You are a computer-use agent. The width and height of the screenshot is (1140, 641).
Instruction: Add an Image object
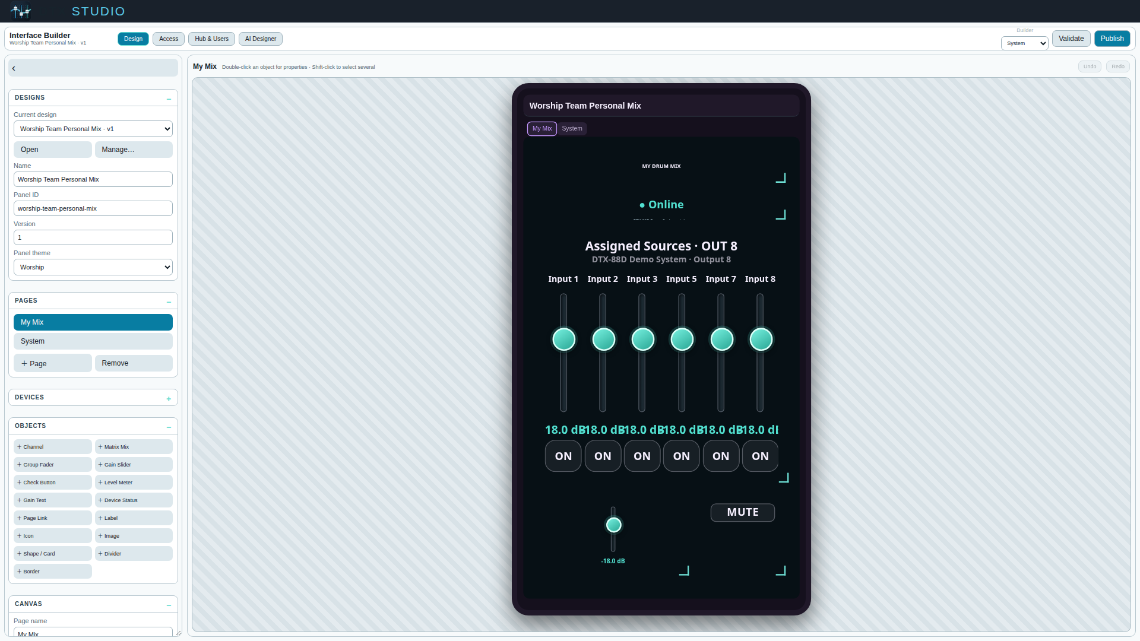click(134, 536)
